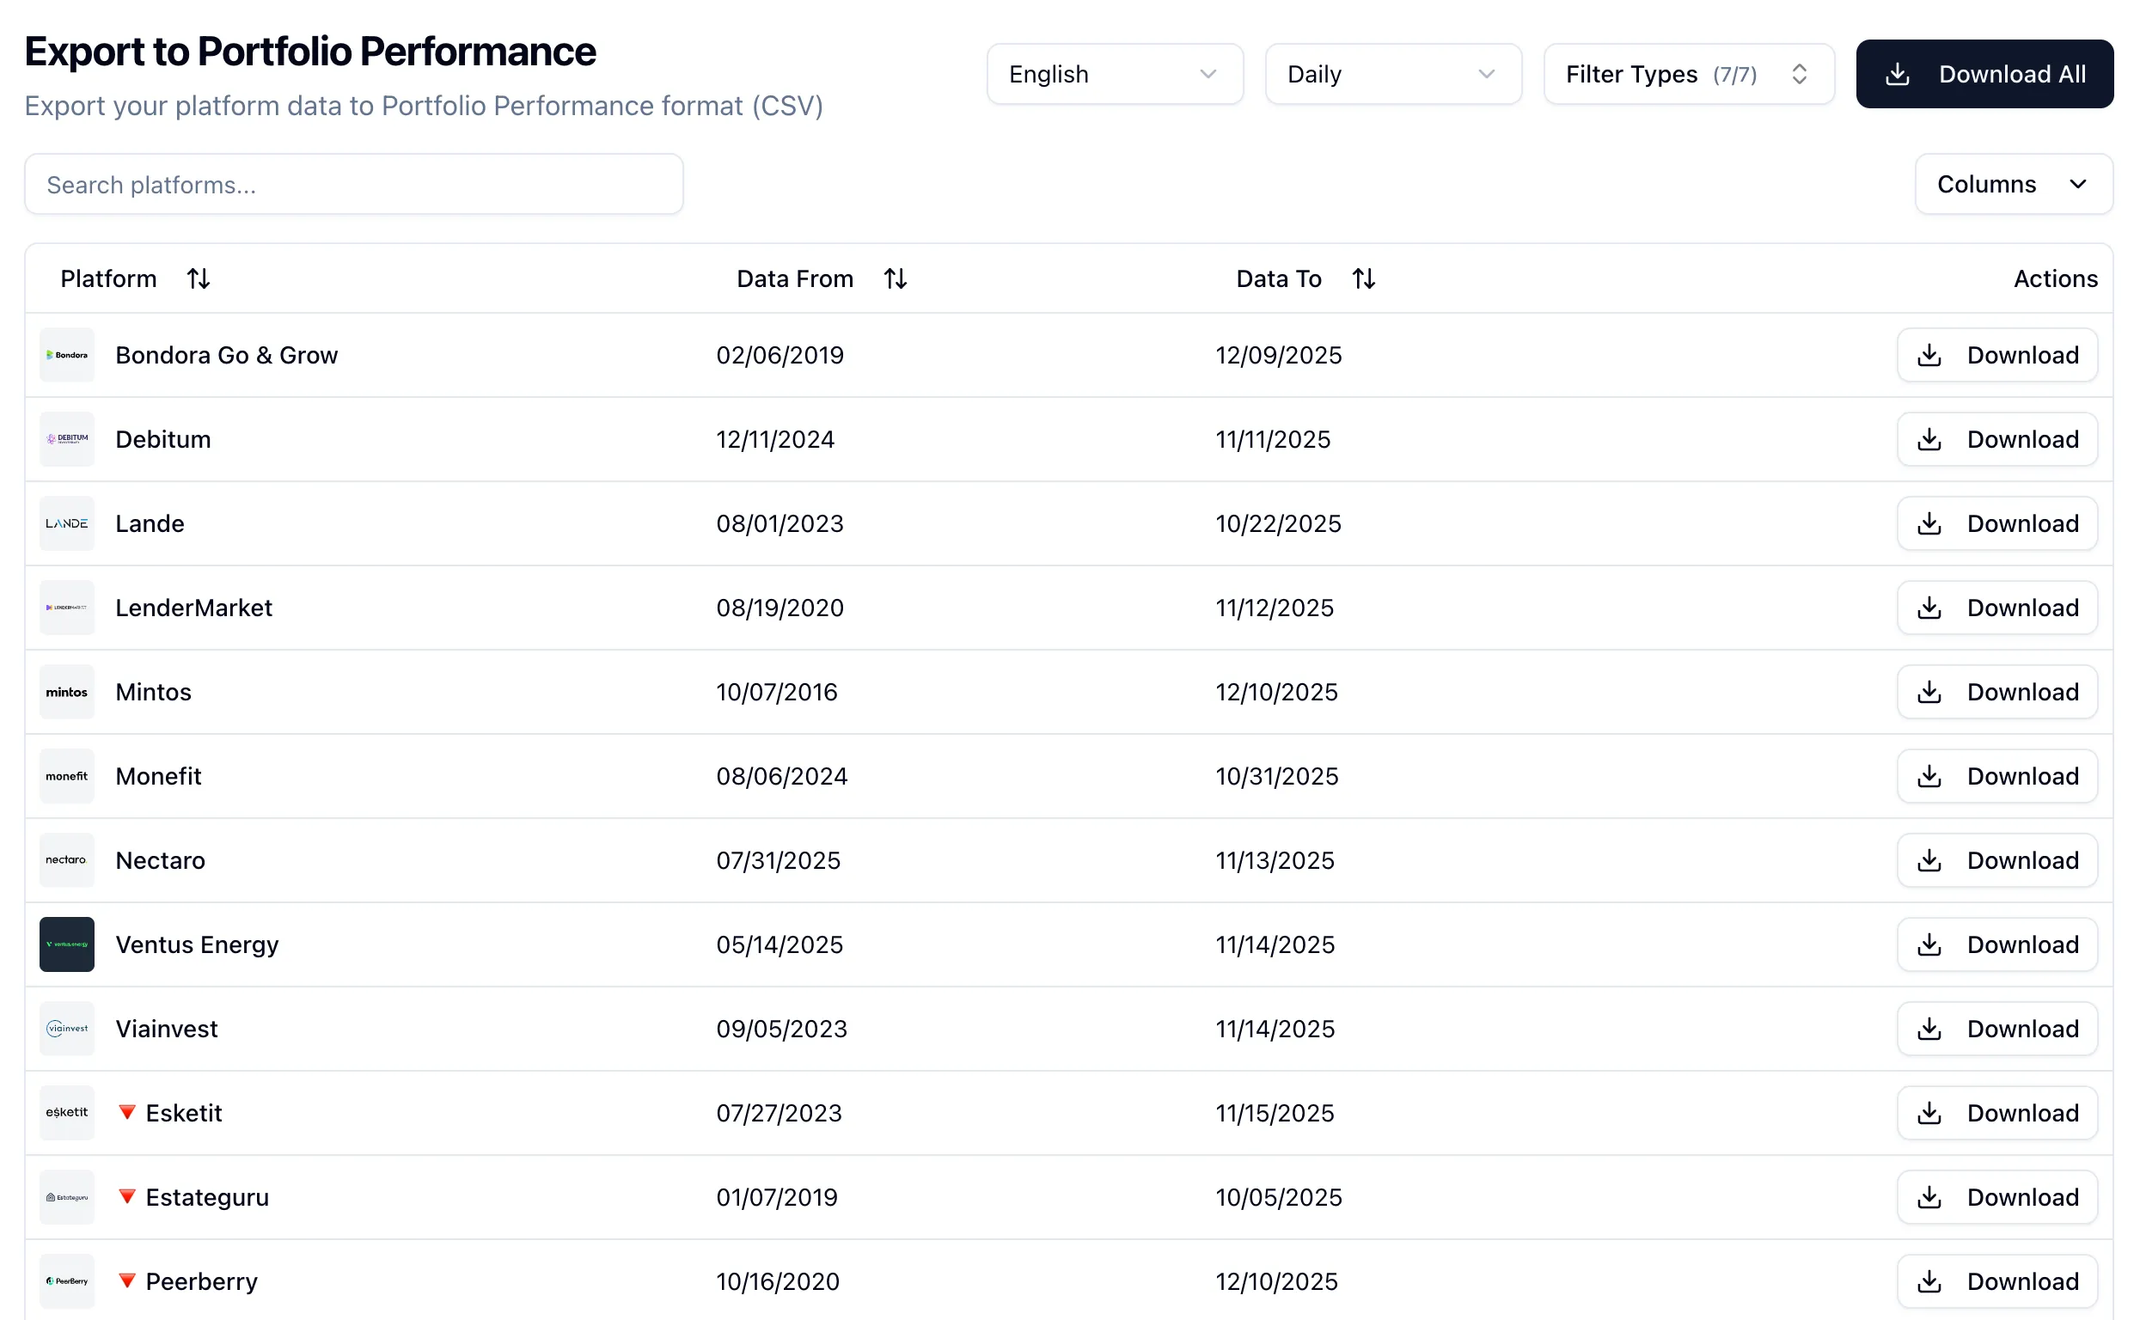The height and width of the screenshot is (1320, 2140).
Task: Open the Columns dropdown
Action: pos(2013,184)
